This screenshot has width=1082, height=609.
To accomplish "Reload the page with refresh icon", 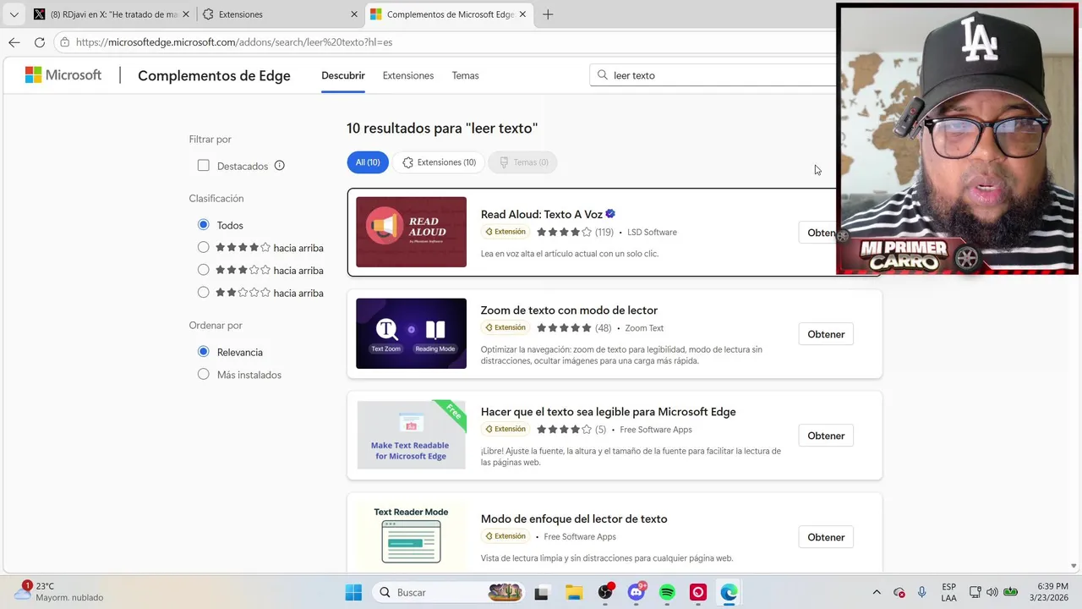I will [x=40, y=42].
